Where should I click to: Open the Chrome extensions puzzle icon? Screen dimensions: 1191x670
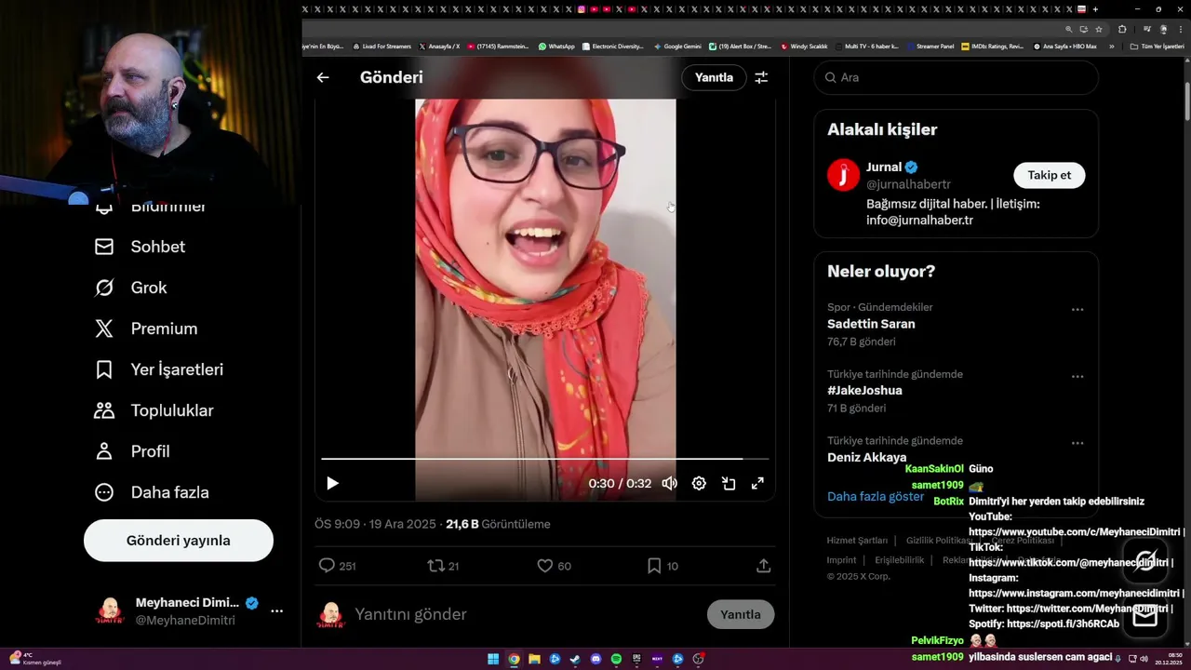[1122, 29]
